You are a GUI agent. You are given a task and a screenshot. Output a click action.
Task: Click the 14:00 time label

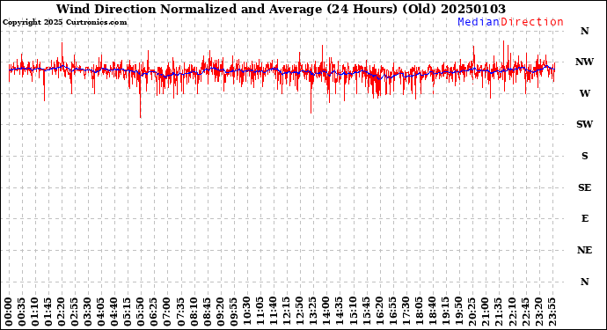(x=326, y=312)
